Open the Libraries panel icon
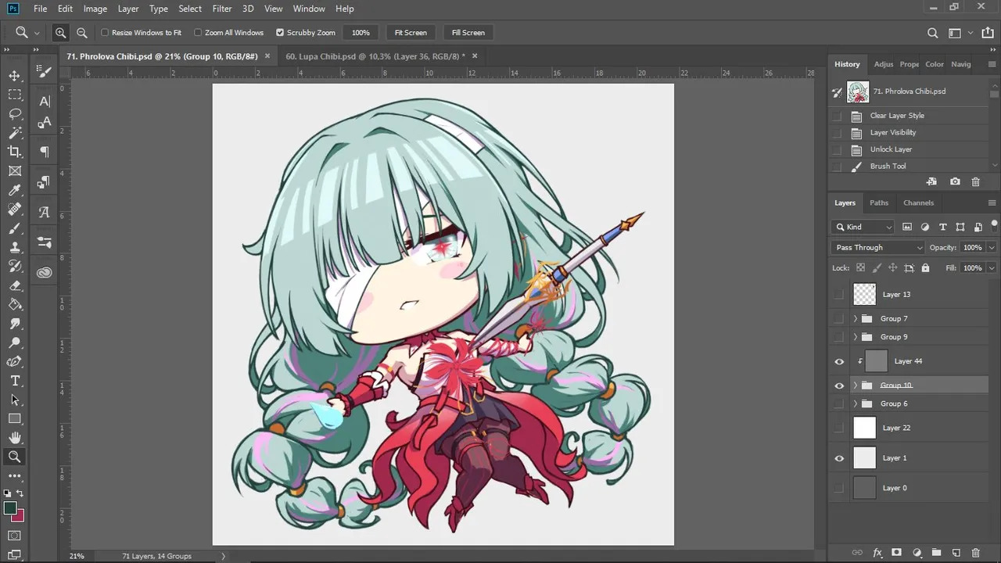 45,272
